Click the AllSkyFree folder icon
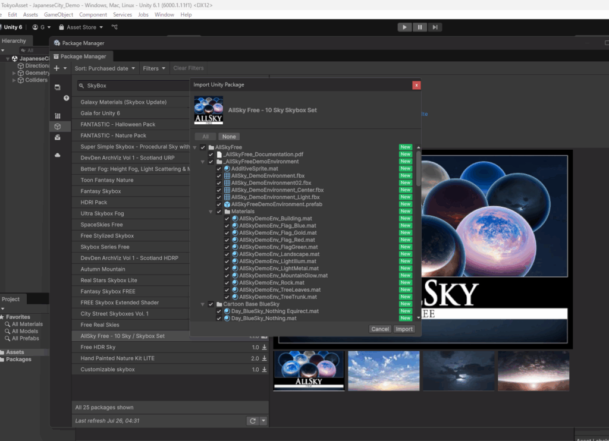 [x=211, y=147]
